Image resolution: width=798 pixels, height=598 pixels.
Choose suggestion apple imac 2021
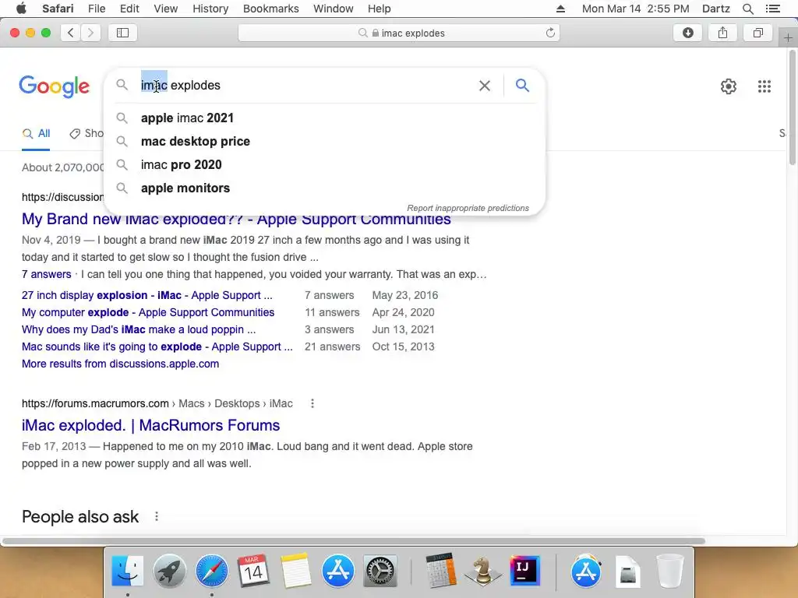tap(325, 118)
